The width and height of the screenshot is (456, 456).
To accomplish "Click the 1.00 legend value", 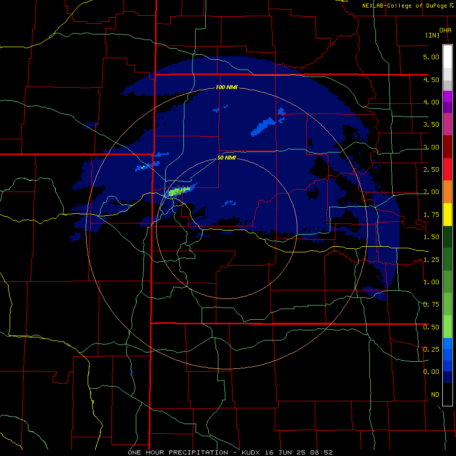I will tap(431, 282).
